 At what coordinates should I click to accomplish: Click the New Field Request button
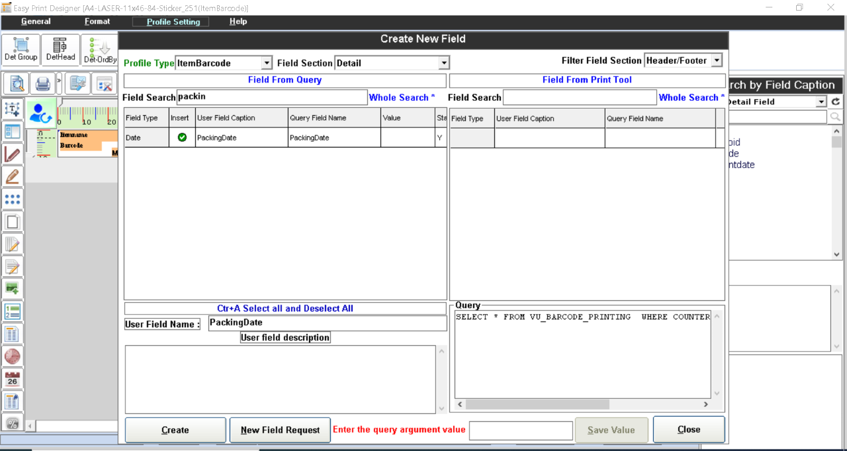coord(280,430)
